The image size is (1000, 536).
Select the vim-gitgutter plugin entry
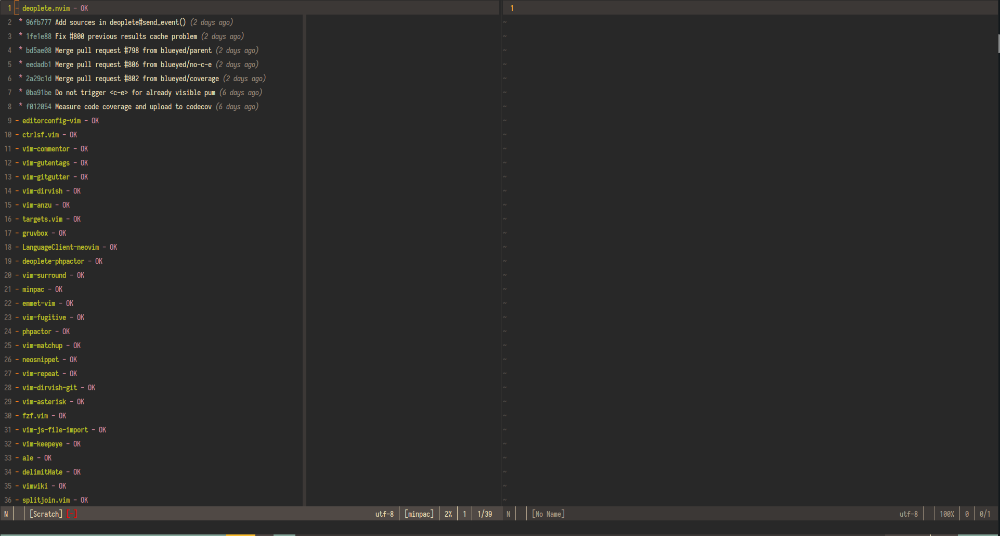pos(51,177)
